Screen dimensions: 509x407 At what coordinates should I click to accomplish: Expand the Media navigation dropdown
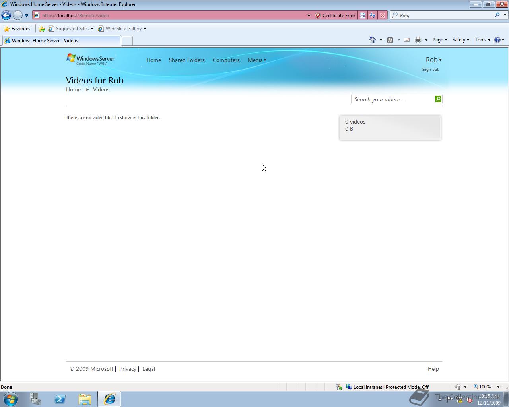click(x=257, y=60)
